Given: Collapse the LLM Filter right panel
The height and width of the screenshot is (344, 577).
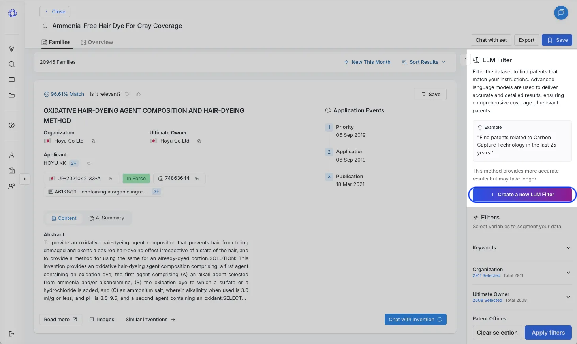Looking at the screenshot, I should 465,60.
